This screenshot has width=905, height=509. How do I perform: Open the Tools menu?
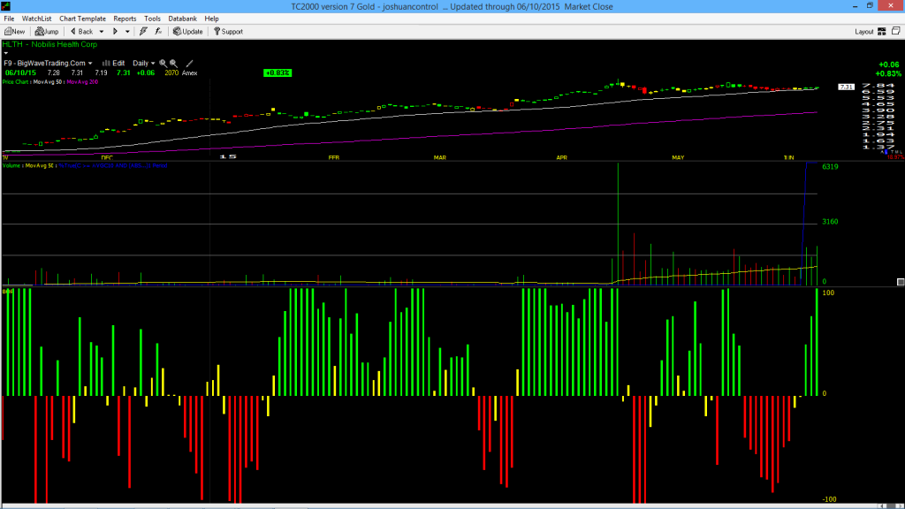pyautogui.click(x=152, y=19)
